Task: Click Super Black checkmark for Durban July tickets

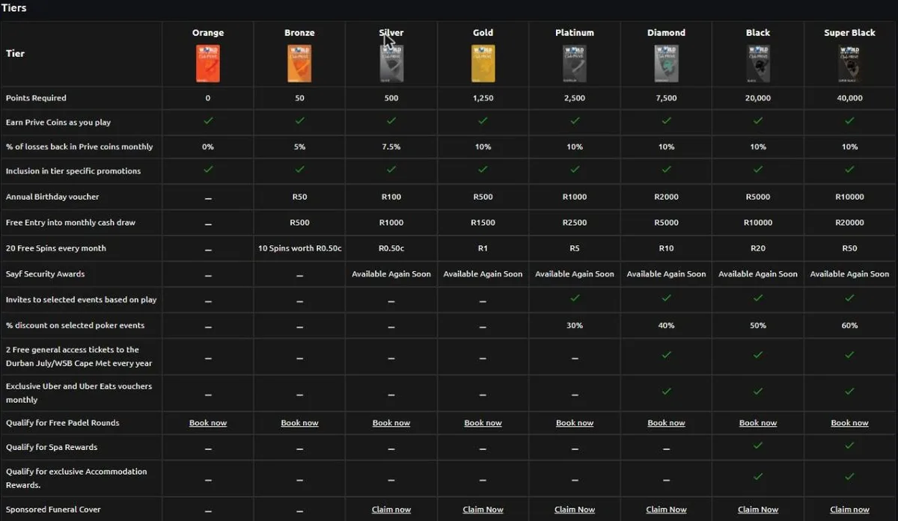Action: (849, 354)
